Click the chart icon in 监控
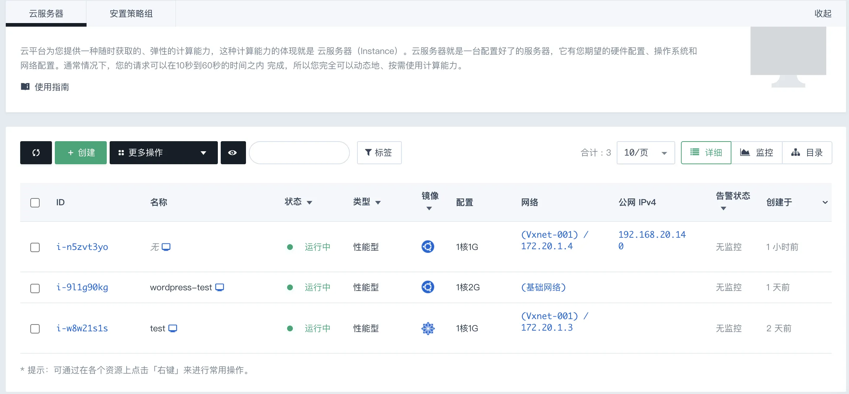Viewport: 849px width, 394px height. (x=745, y=152)
